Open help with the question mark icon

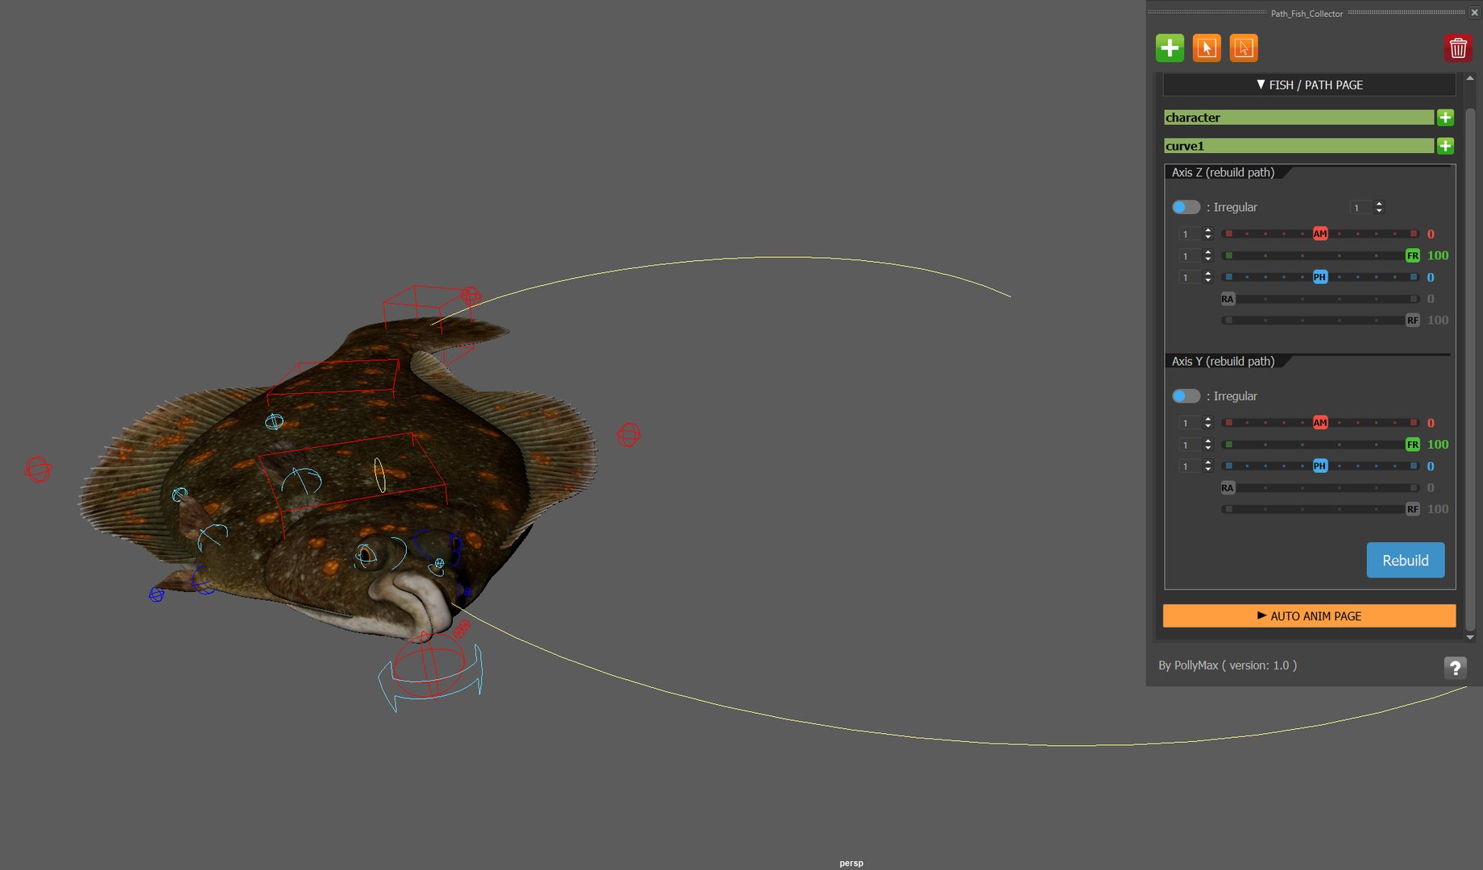pos(1455,668)
